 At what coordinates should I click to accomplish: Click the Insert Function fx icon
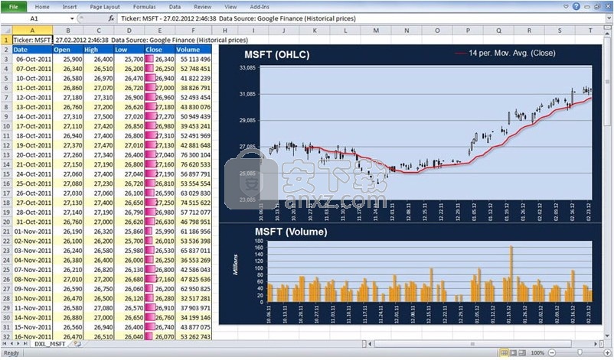coord(111,18)
